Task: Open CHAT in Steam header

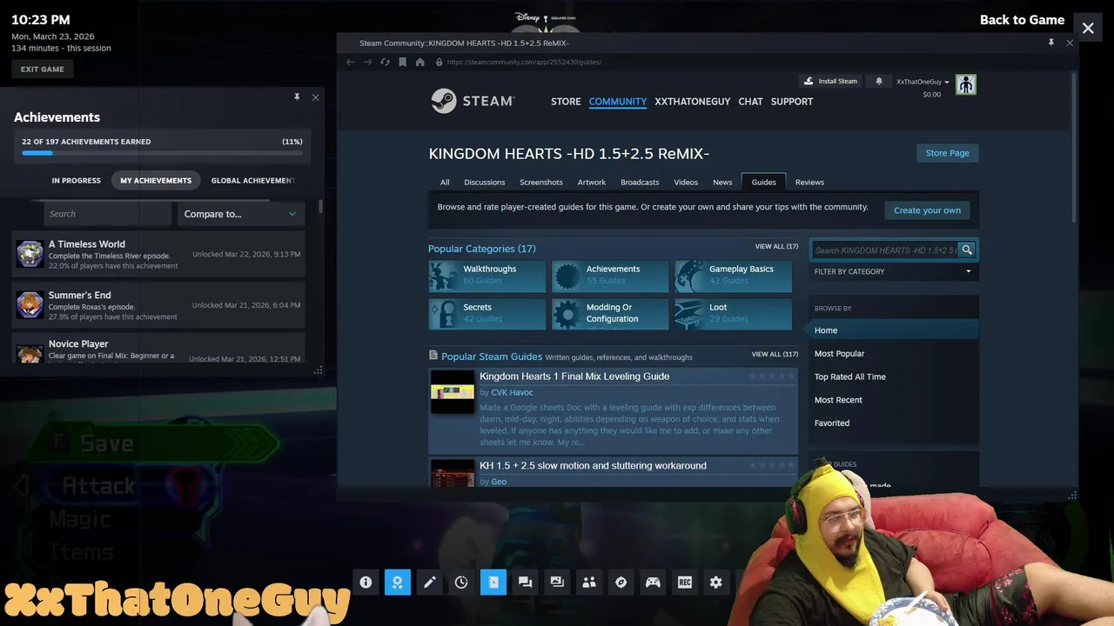Action: click(750, 102)
